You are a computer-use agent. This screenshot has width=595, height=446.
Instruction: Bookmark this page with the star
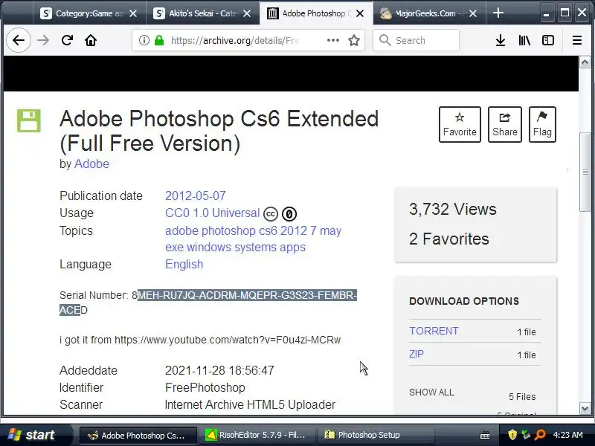[354, 40]
